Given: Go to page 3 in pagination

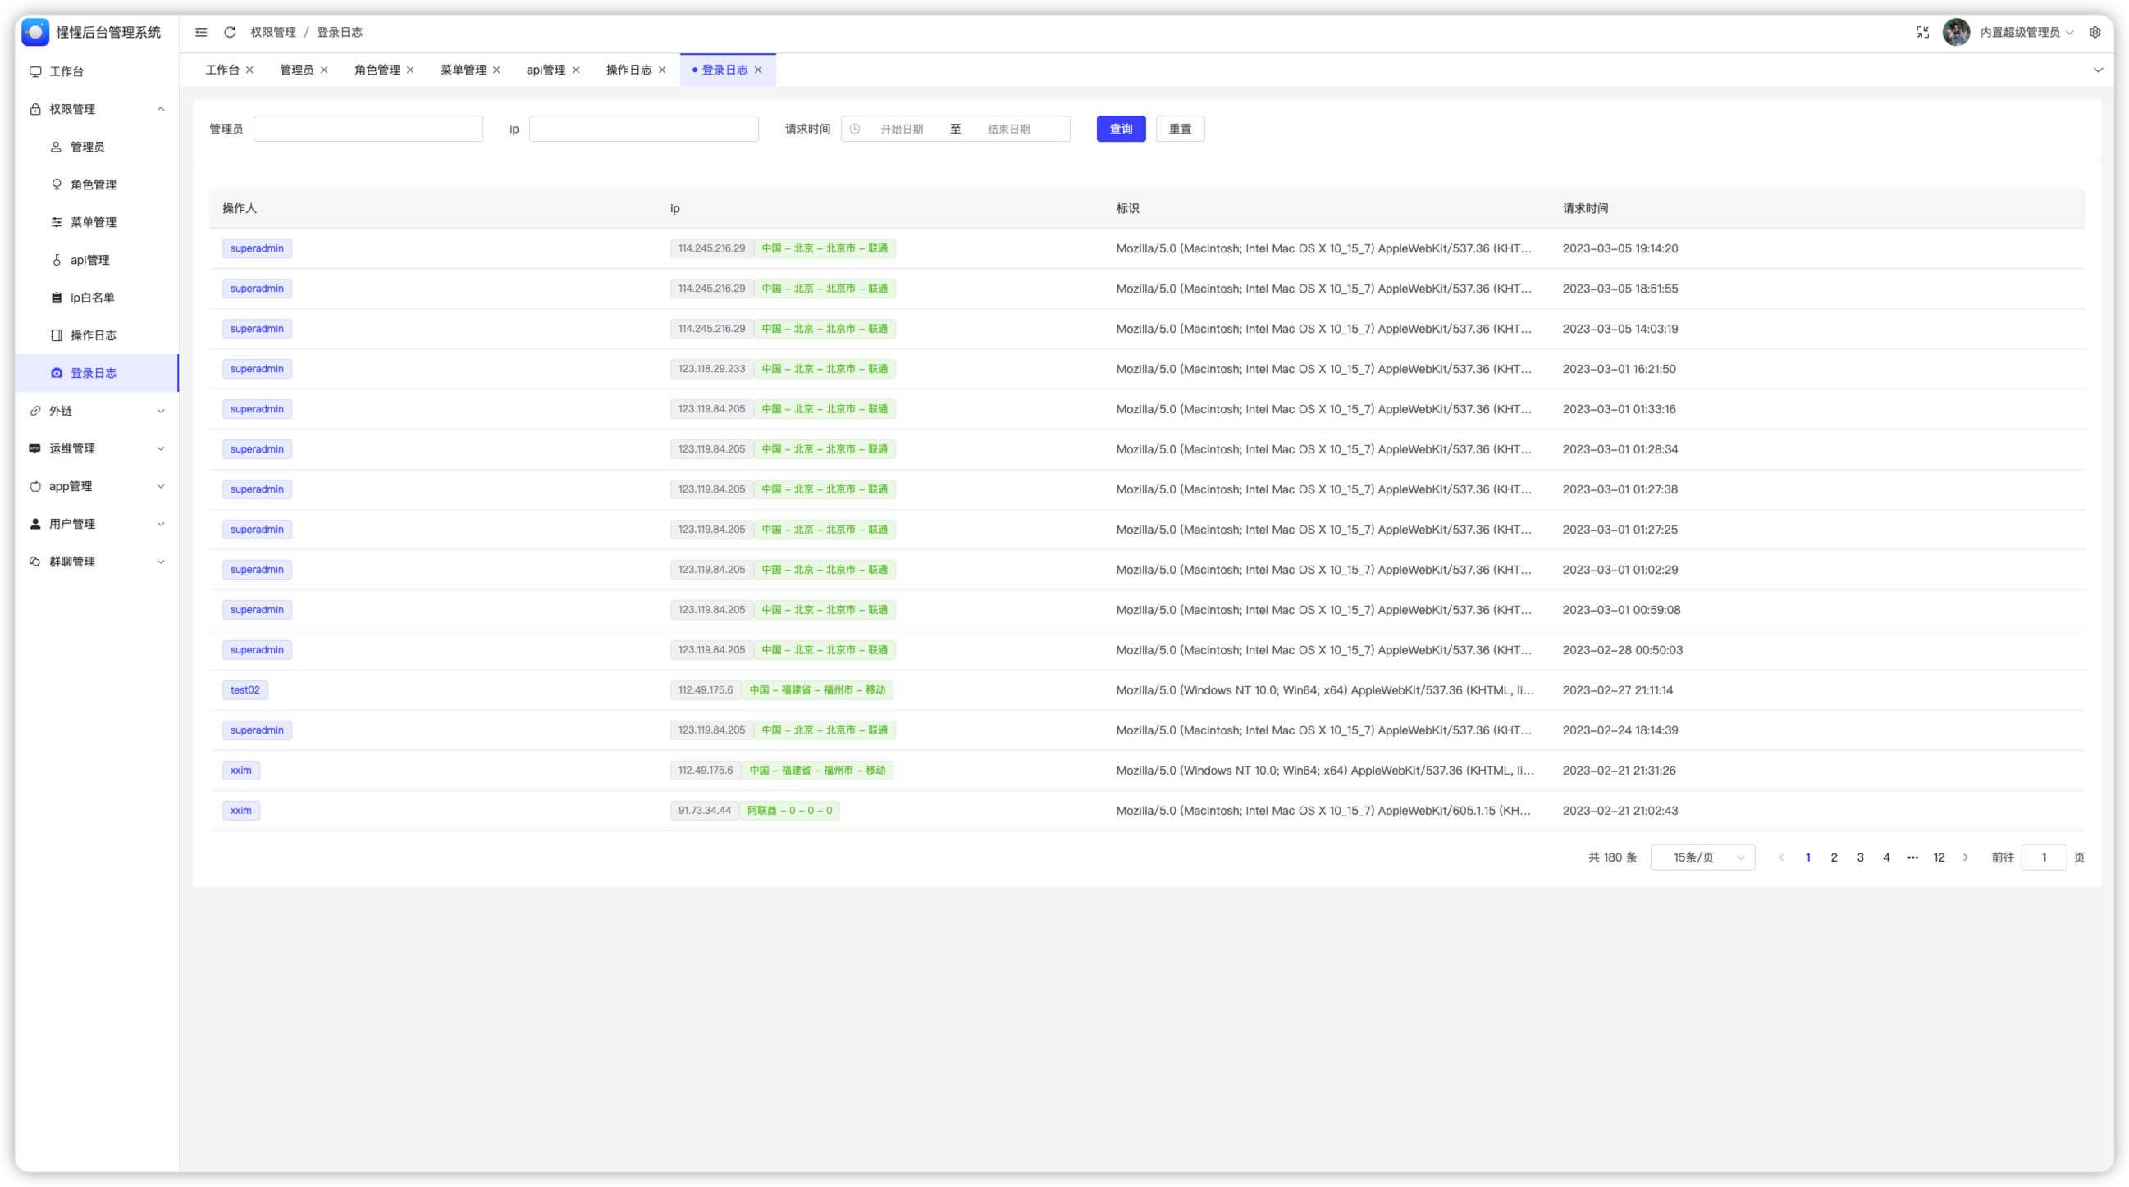Looking at the screenshot, I should tap(1860, 857).
